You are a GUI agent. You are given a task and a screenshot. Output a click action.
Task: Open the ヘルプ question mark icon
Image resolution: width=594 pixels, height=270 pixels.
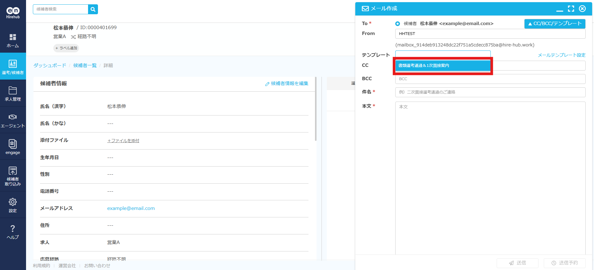coord(13,229)
